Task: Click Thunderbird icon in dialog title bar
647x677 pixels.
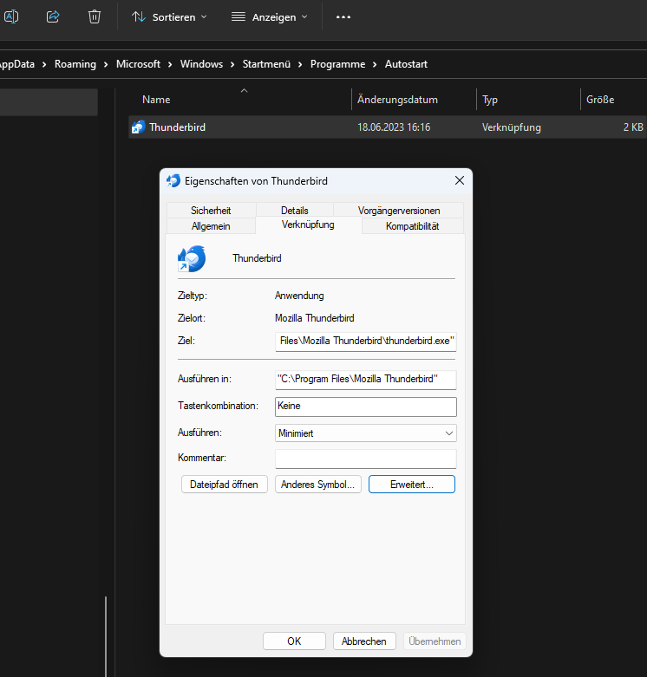Action: [x=173, y=180]
